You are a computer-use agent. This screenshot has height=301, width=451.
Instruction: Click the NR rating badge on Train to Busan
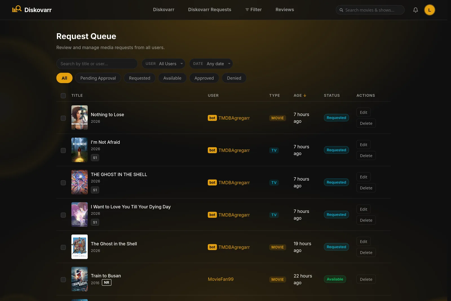point(107,282)
